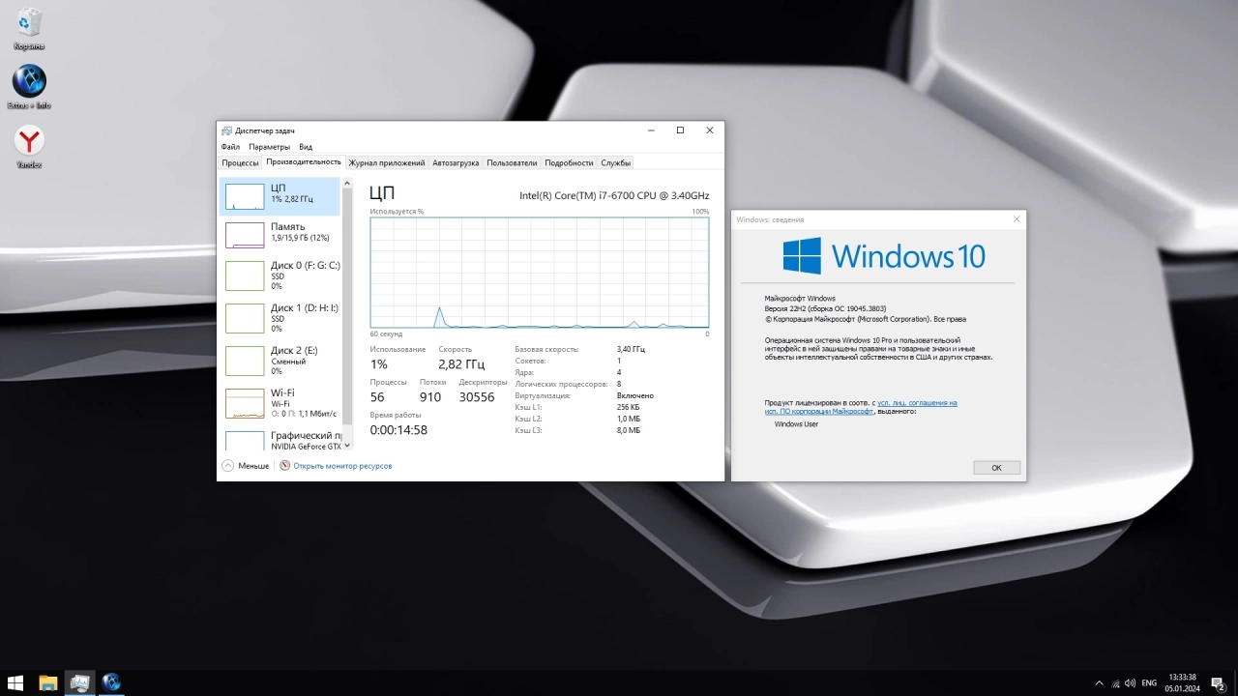This screenshot has width=1238, height=696.
Task: Open the volume control tray icon
Action: pyautogui.click(x=1131, y=683)
